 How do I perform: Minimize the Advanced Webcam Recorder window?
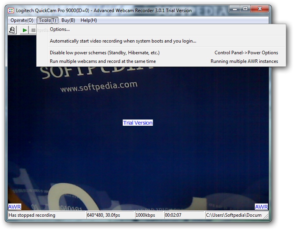(x=235, y=9)
